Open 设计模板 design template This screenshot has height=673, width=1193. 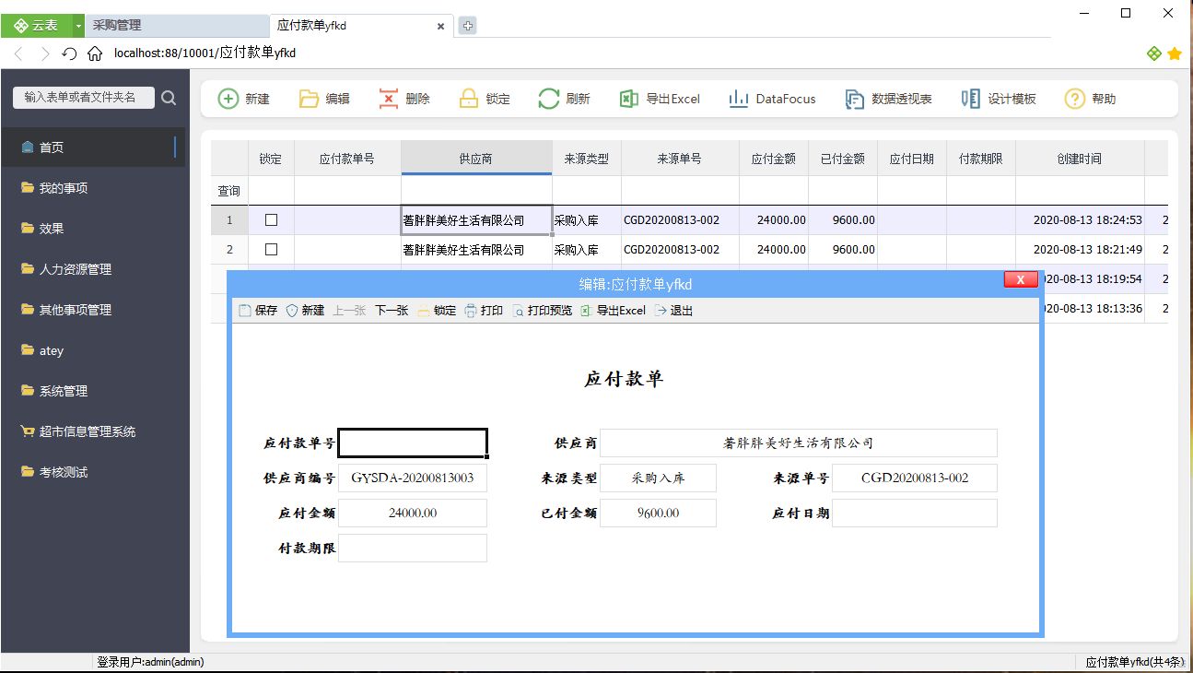pyautogui.click(x=999, y=99)
